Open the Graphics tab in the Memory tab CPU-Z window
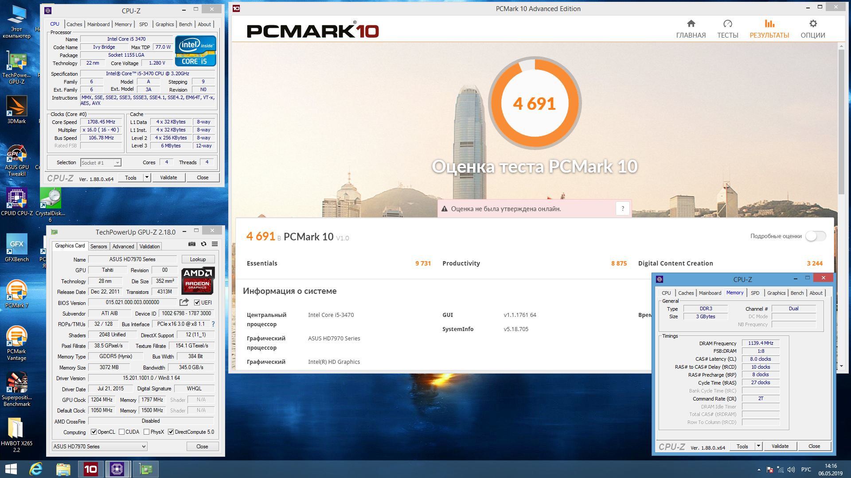Viewport: 851px width, 478px height. (776, 293)
